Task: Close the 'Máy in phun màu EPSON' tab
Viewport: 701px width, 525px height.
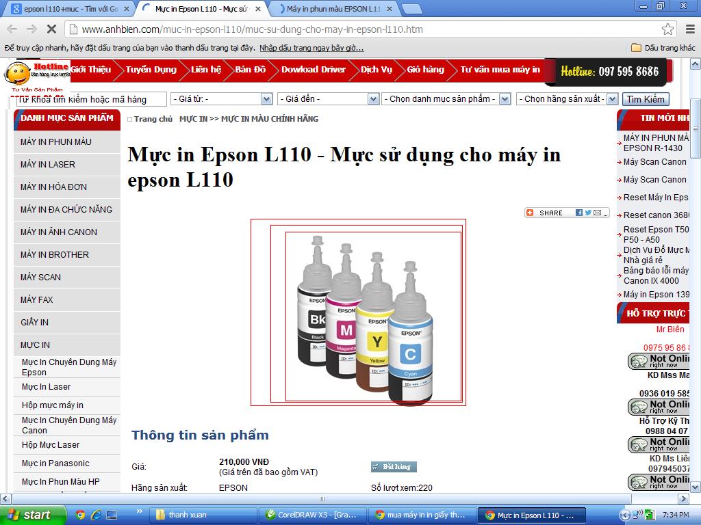Action: (x=390, y=8)
